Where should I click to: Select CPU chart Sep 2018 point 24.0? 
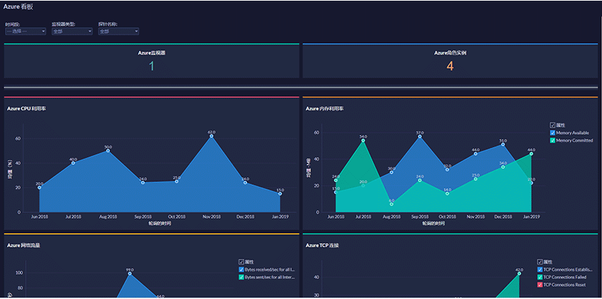(x=143, y=183)
